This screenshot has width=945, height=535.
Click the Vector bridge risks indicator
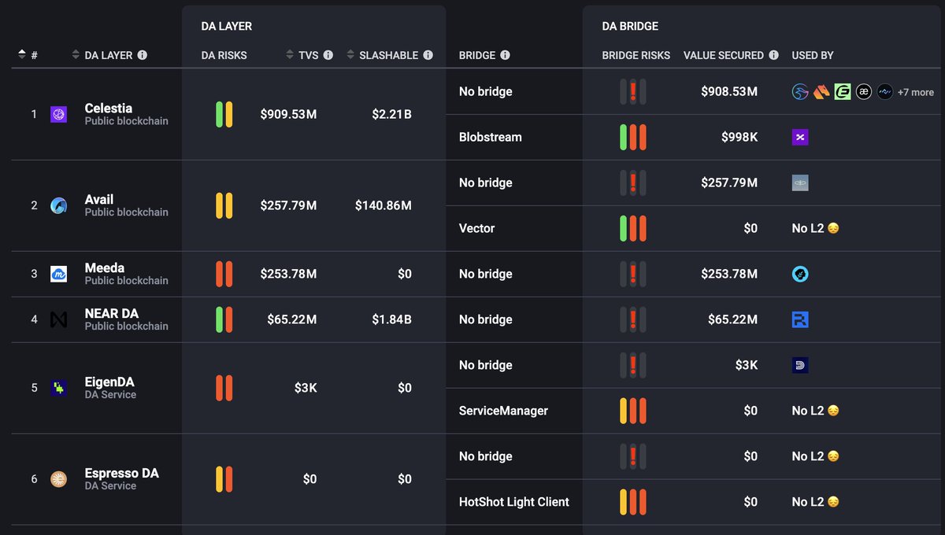pos(633,228)
